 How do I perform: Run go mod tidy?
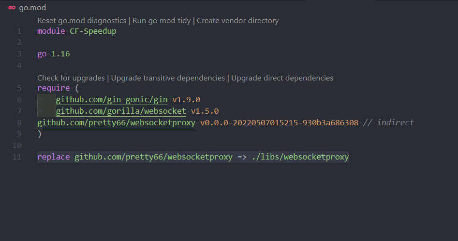(162, 21)
